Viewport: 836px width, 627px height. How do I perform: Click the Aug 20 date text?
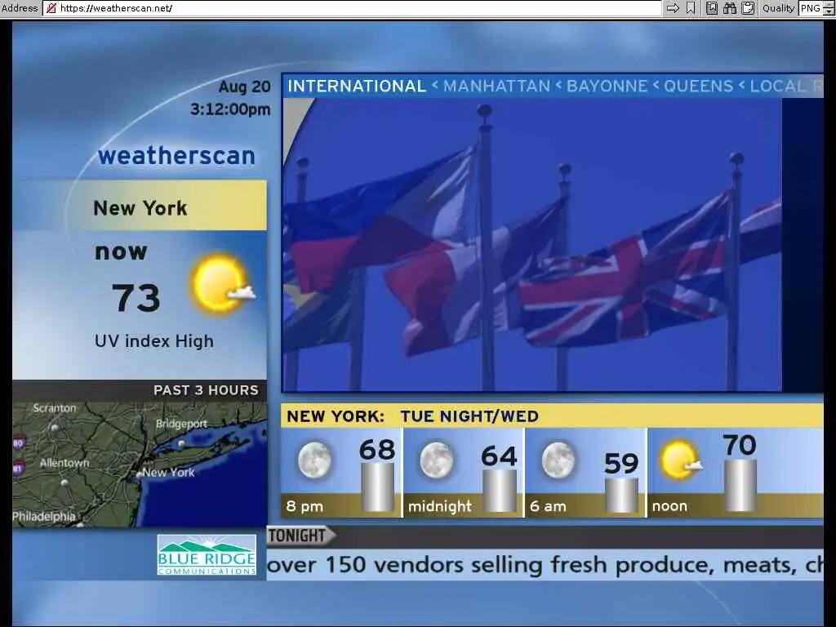[x=244, y=87]
